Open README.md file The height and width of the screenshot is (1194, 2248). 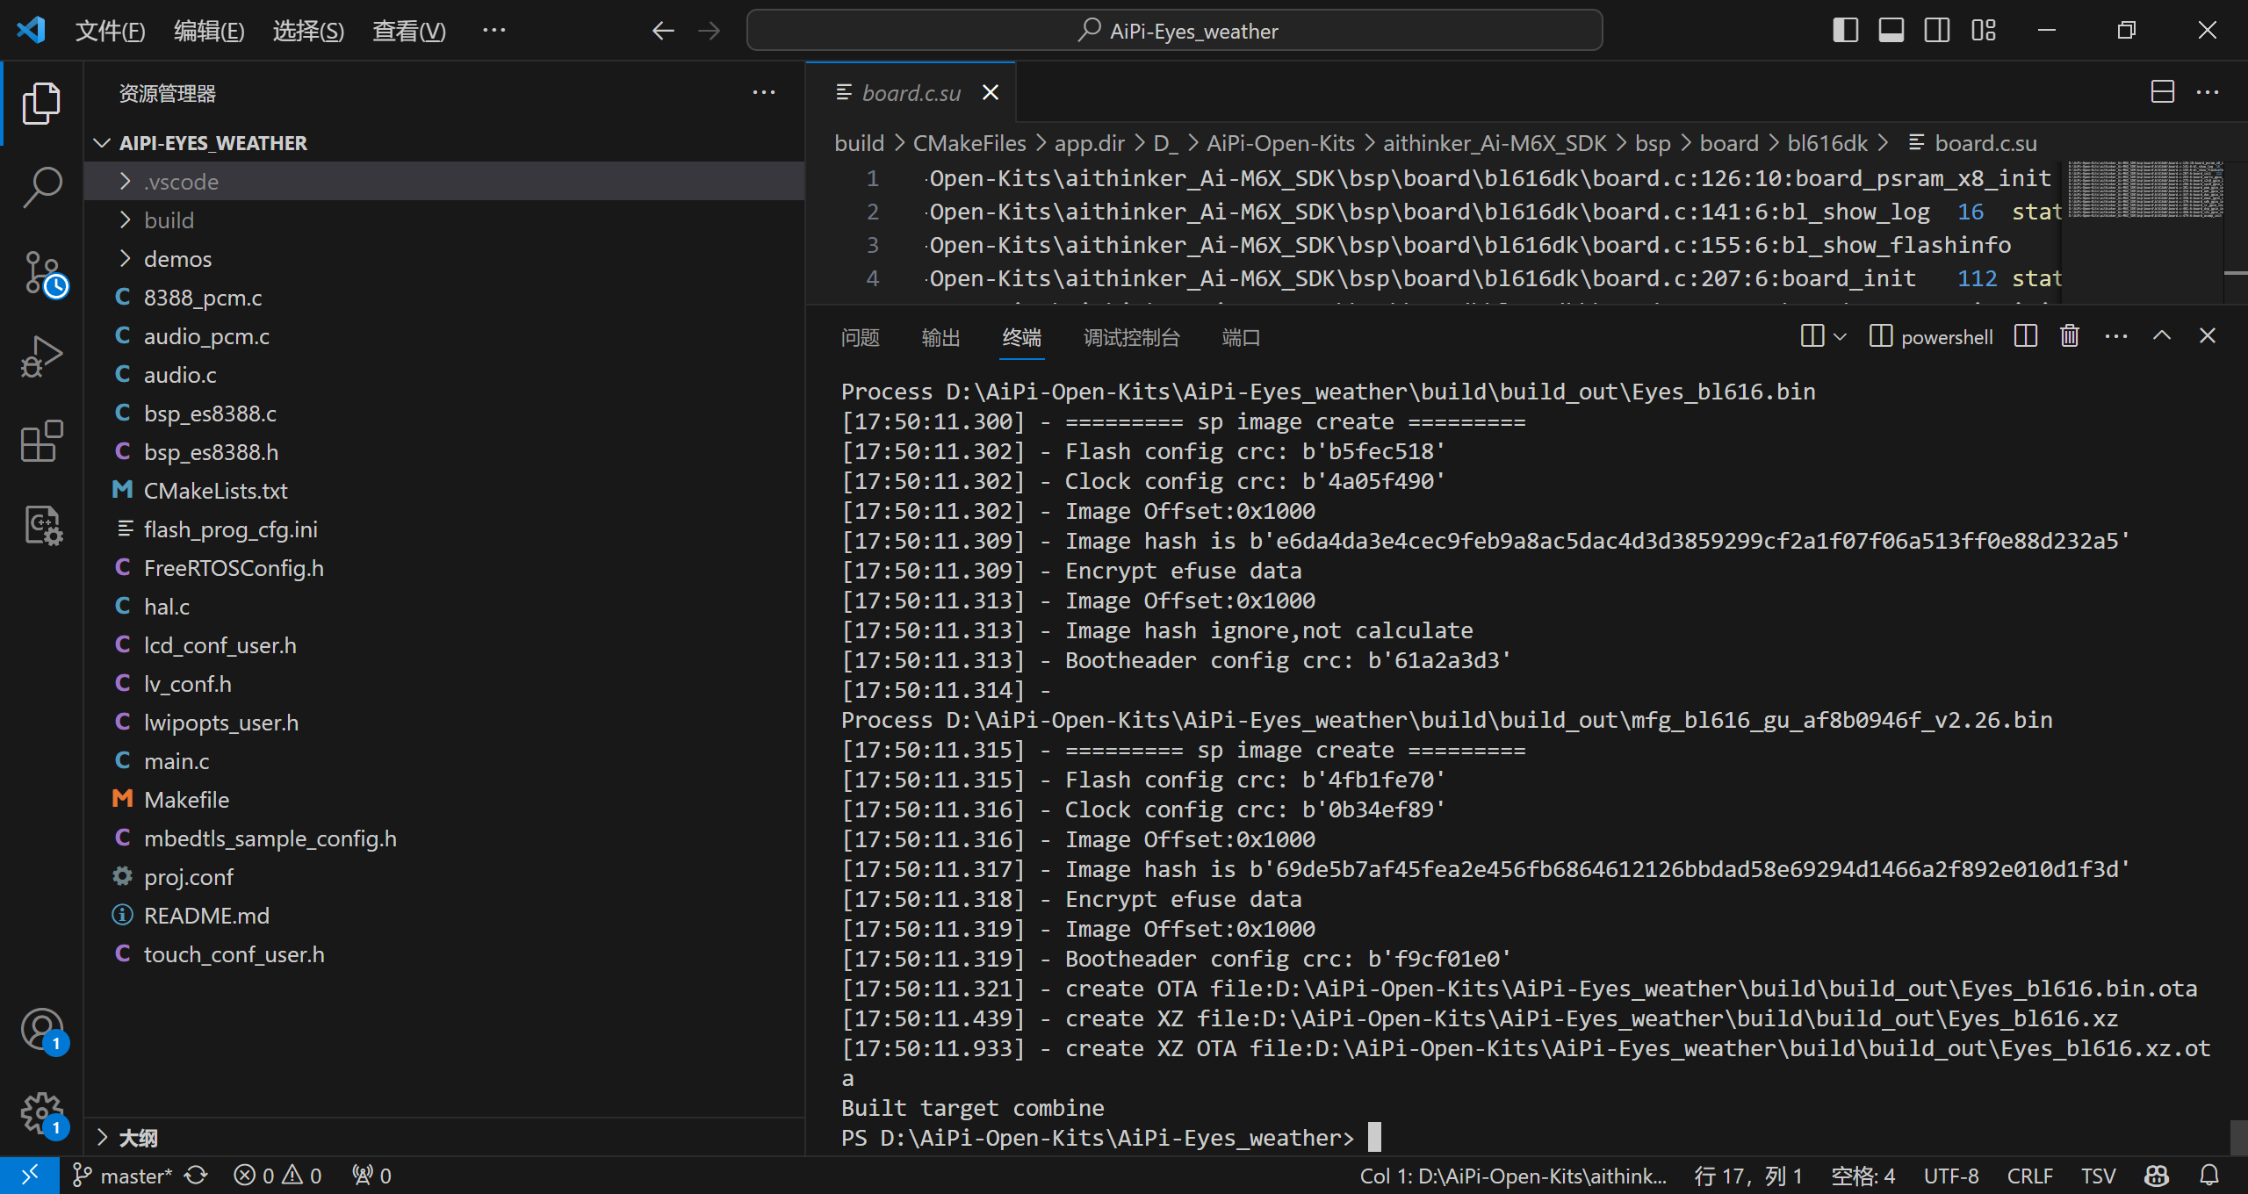coord(444,915)
